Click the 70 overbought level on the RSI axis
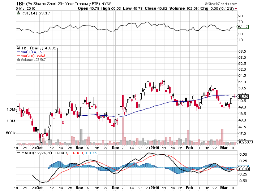Viewport: 253px width, 191px height. click(240, 22)
